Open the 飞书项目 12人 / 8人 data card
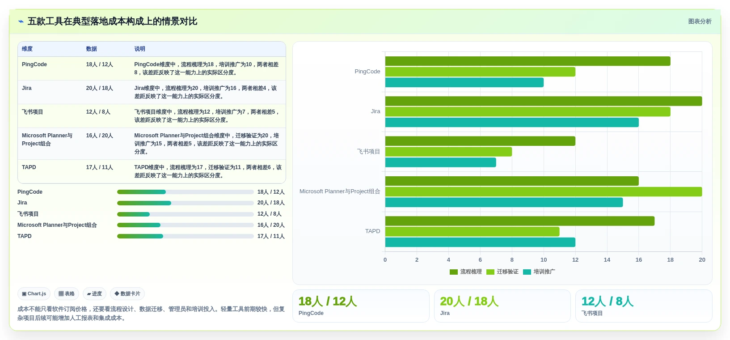 (x=644, y=306)
